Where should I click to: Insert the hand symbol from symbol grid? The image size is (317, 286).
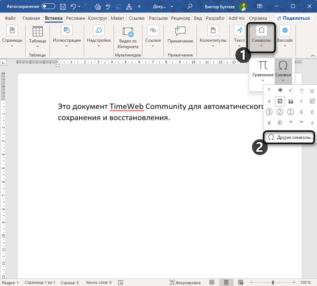pos(301,90)
